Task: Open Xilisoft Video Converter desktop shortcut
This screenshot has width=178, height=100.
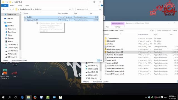Action: (x=5, y=74)
